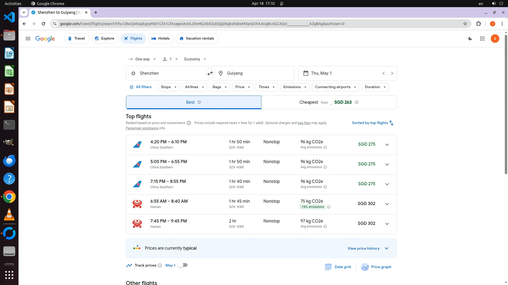The width and height of the screenshot is (508, 285).
Task: Go to next departure date
Action: click(392, 73)
